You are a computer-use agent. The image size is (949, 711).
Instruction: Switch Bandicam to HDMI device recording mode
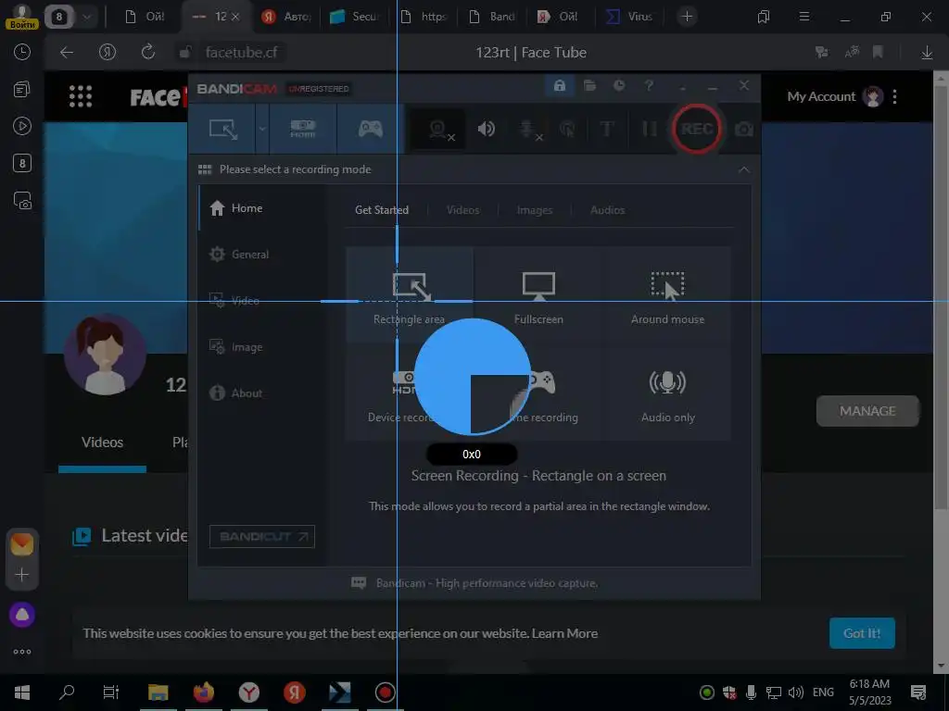pyautogui.click(x=303, y=129)
